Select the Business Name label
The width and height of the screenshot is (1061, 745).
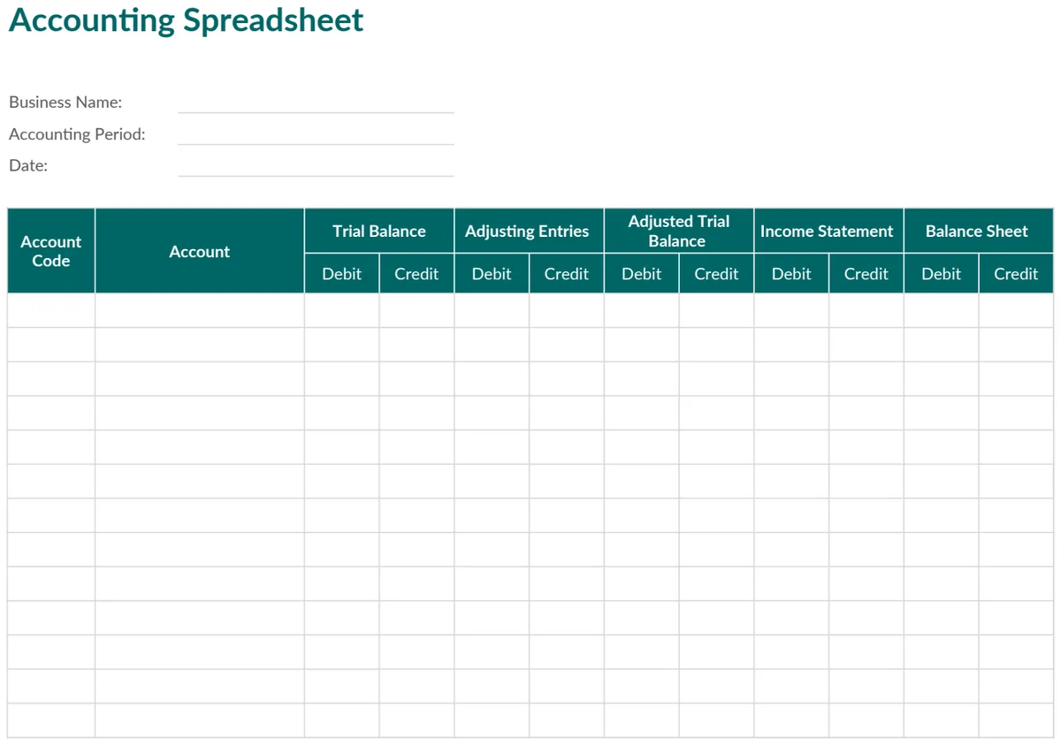click(65, 102)
